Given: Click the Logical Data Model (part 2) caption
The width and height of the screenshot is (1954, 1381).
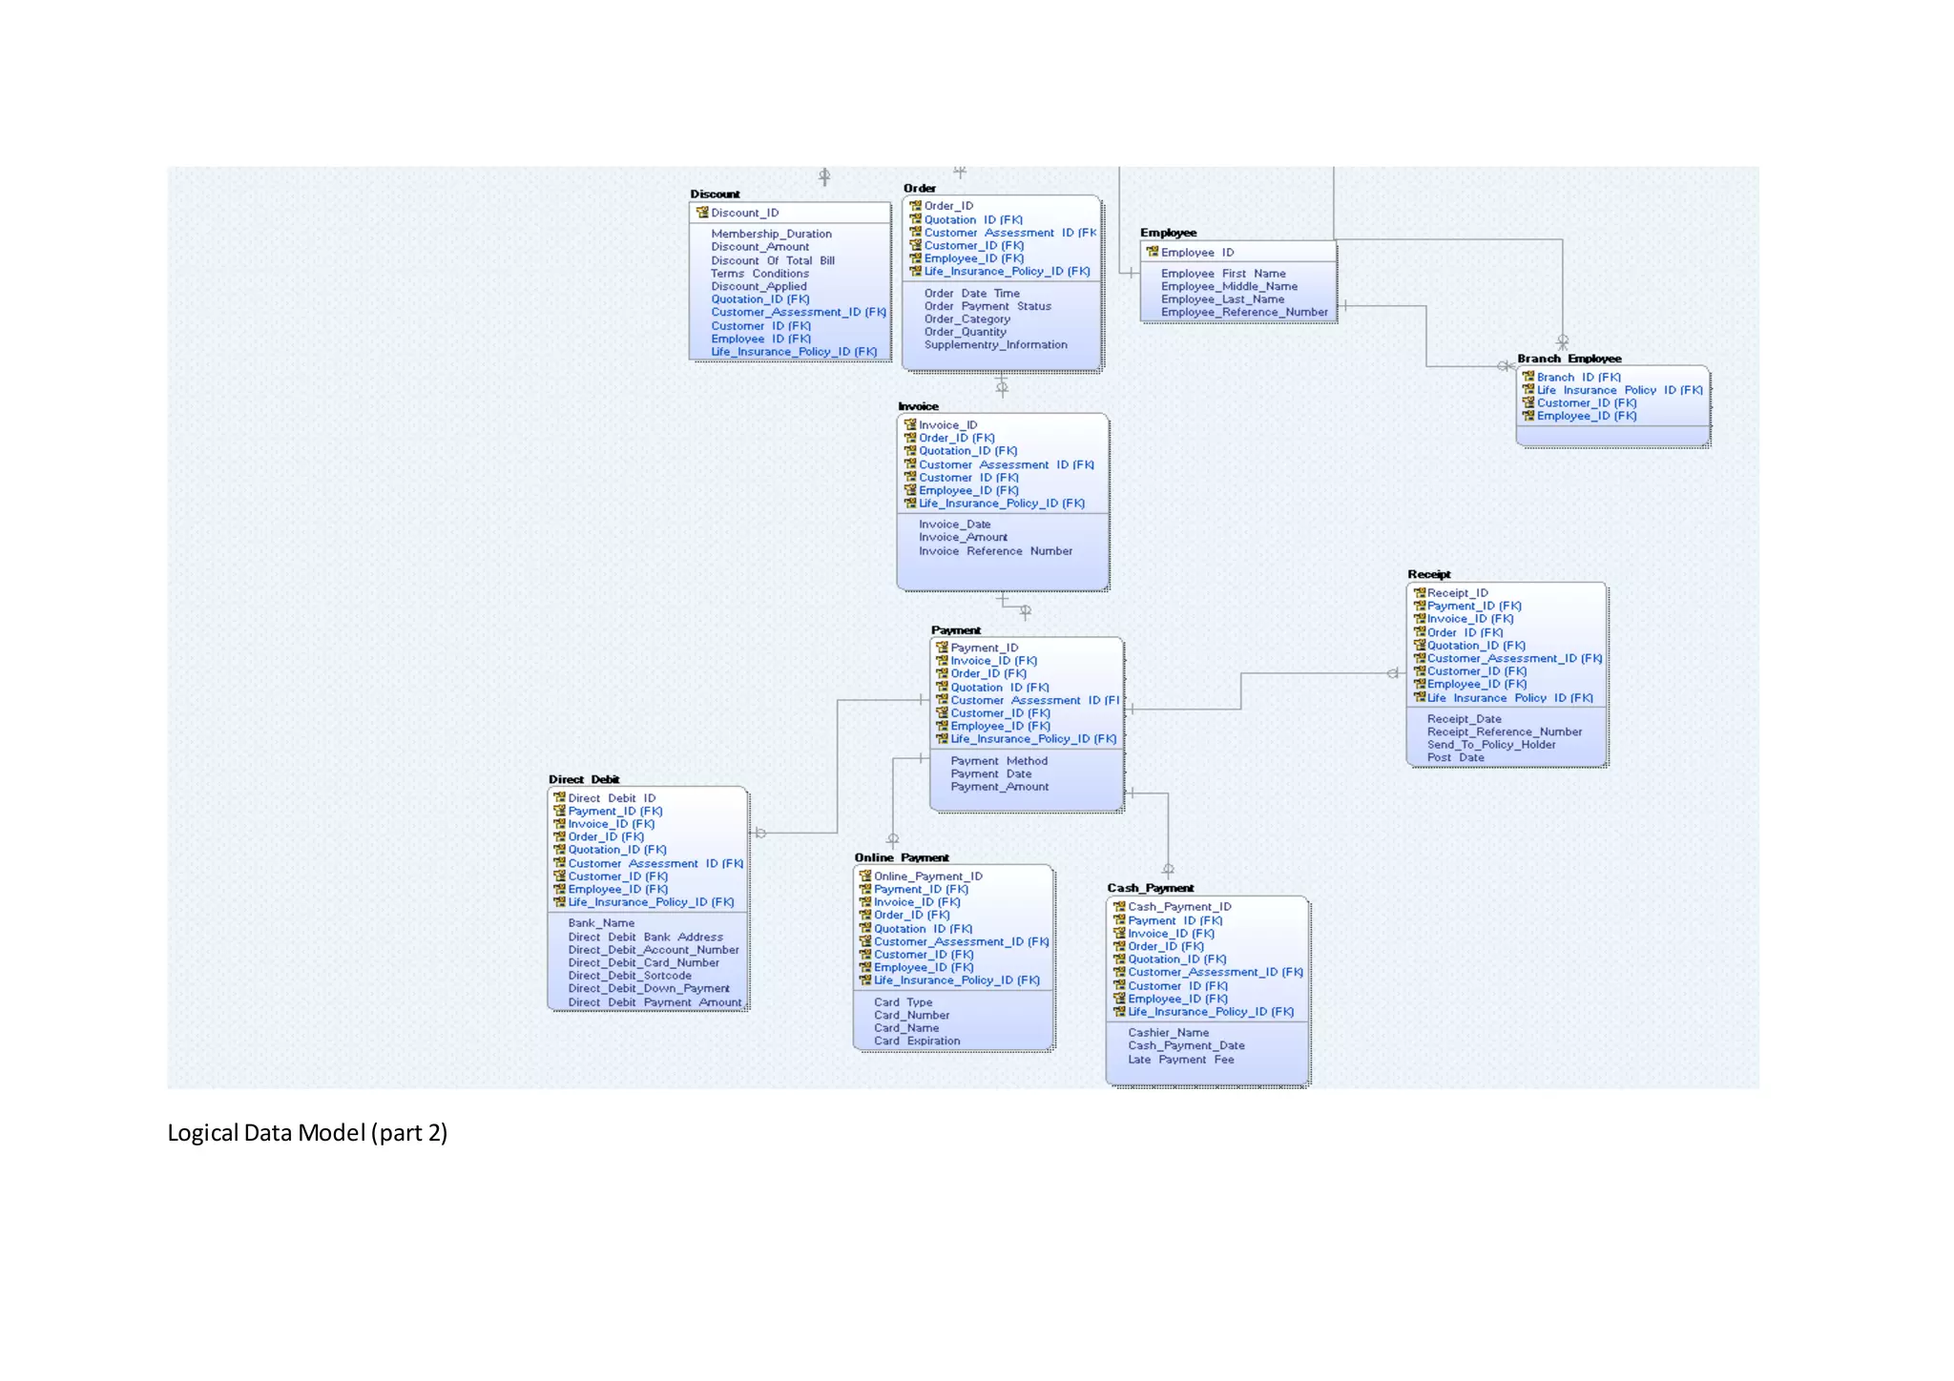Looking at the screenshot, I should click(x=307, y=1133).
